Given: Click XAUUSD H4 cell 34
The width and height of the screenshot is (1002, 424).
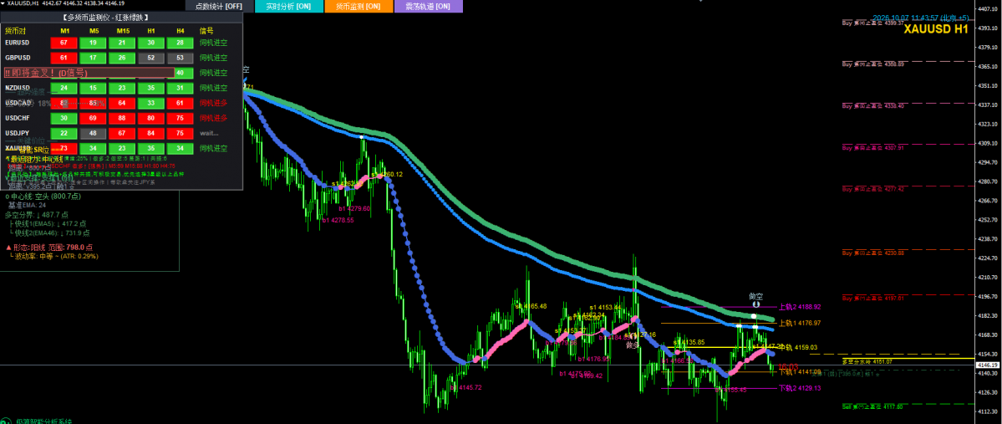Looking at the screenshot, I should (x=181, y=148).
